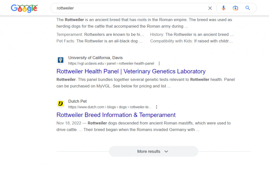Screen dimensions: 269x169
Task: Click the History snippet line
Action: pyautogui.click(x=192, y=34)
